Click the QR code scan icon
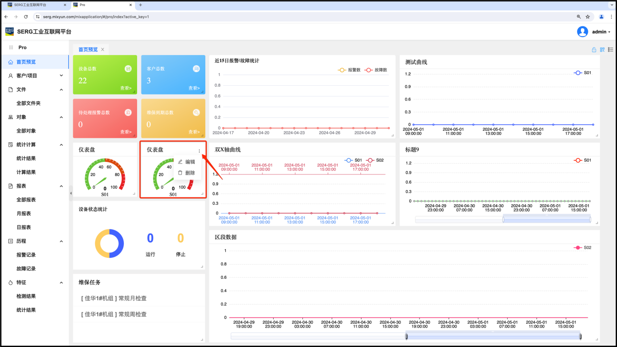The image size is (617, 347). tap(602, 50)
